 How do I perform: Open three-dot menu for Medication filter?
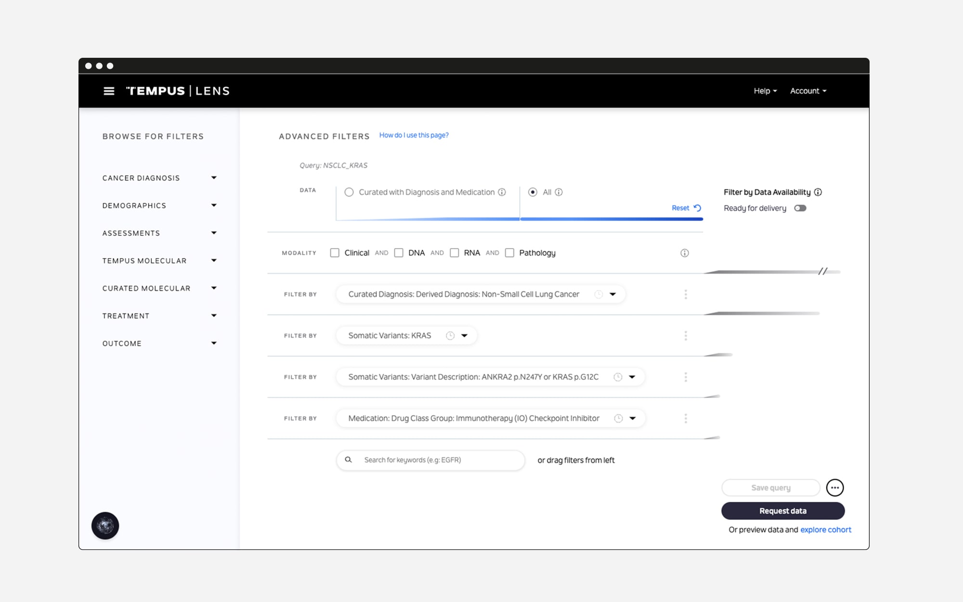[686, 419]
